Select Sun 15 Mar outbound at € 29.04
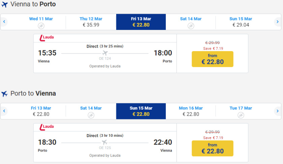 click(241, 22)
